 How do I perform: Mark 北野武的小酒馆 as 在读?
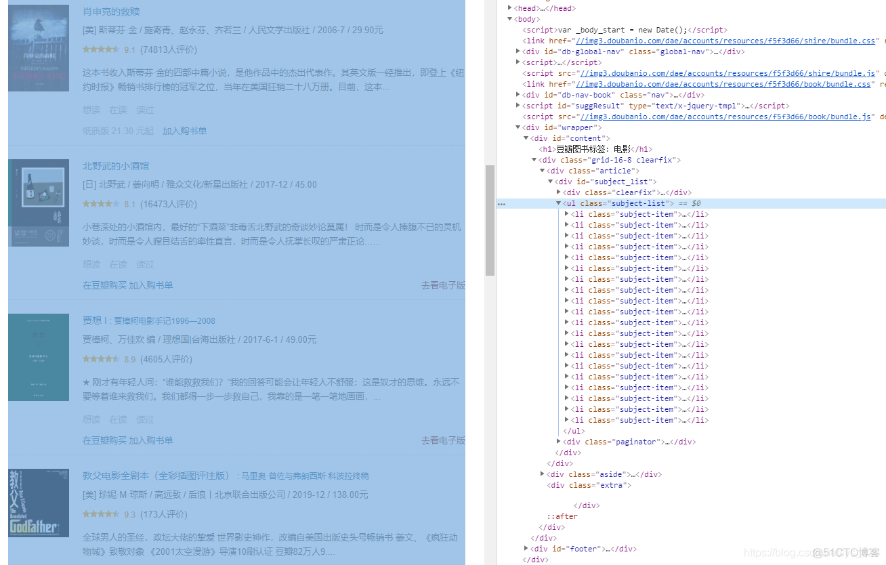[119, 264]
